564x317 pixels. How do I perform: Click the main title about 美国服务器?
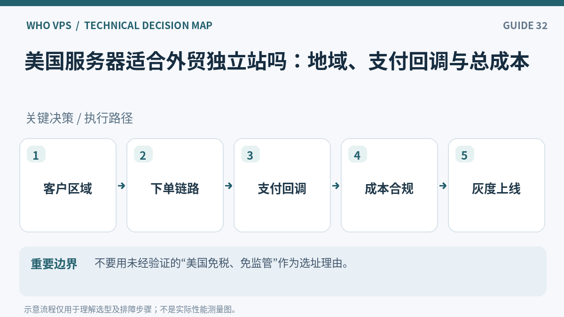click(x=277, y=62)
